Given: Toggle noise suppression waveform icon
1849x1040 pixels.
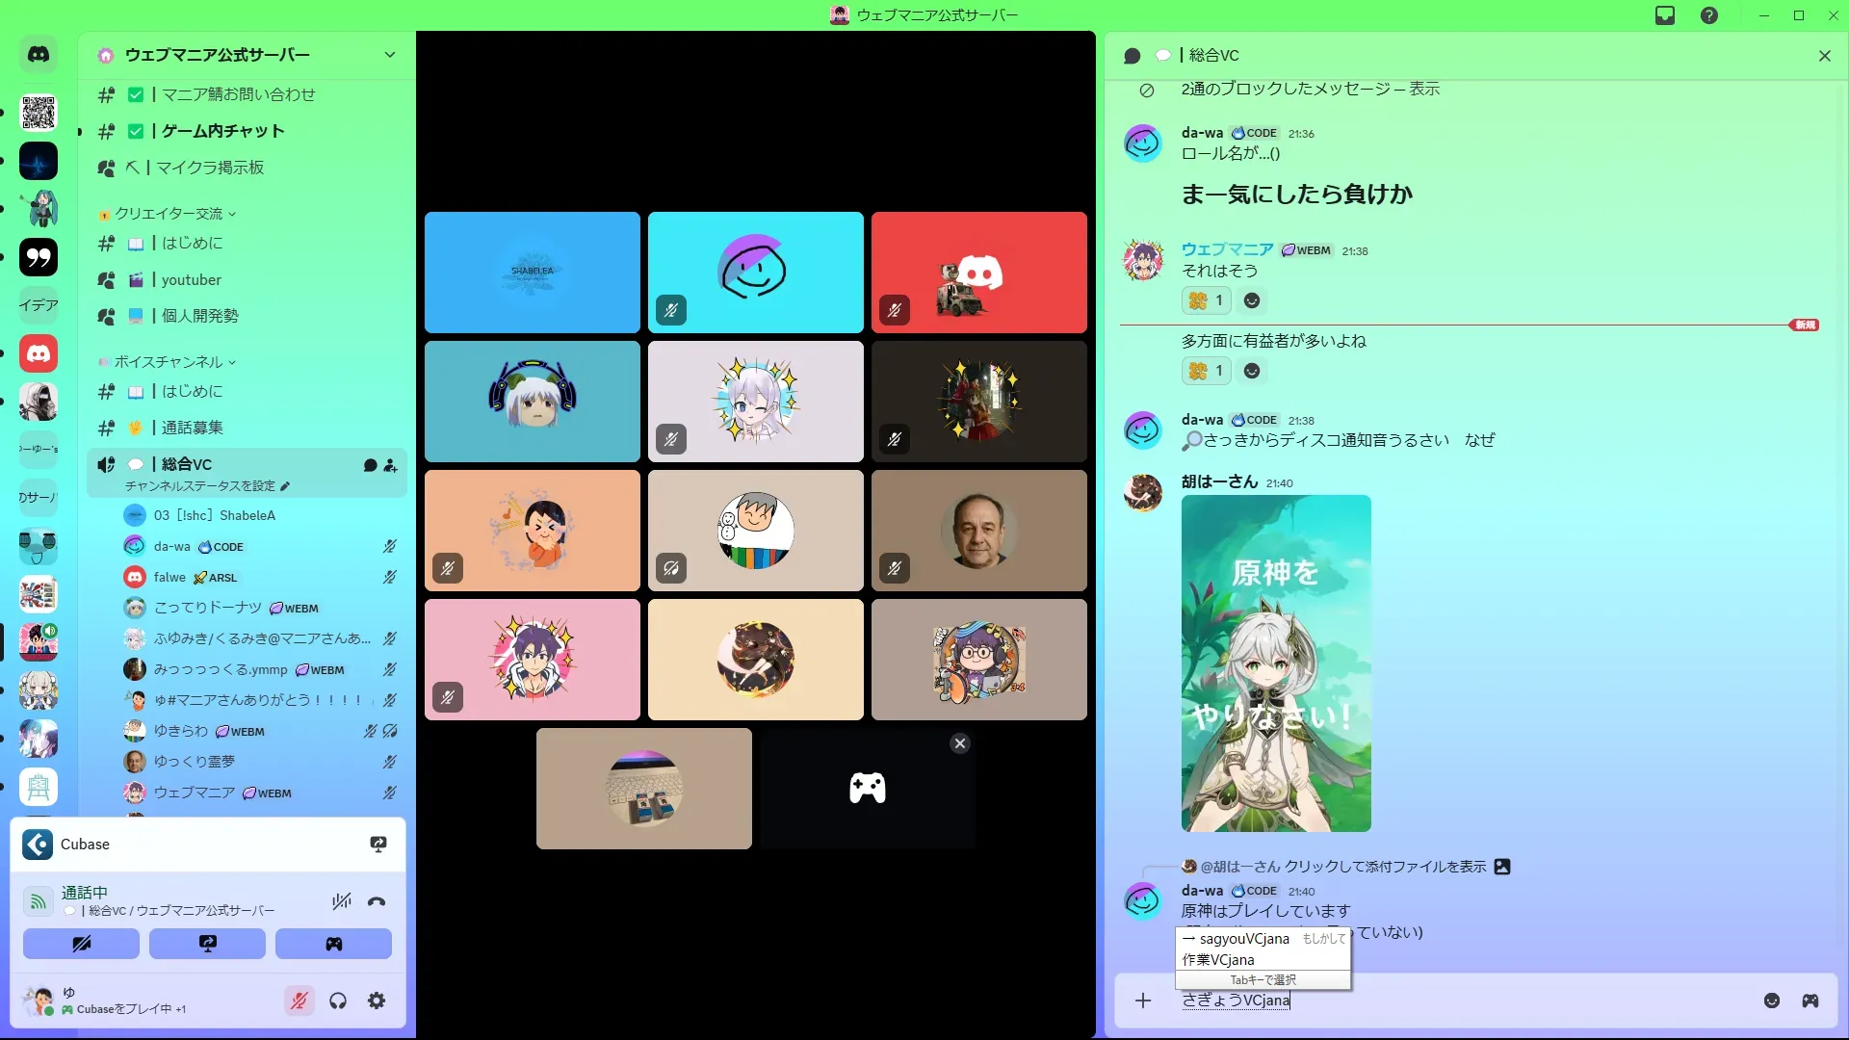Looking at the screenshot, I should click(341, 902).
